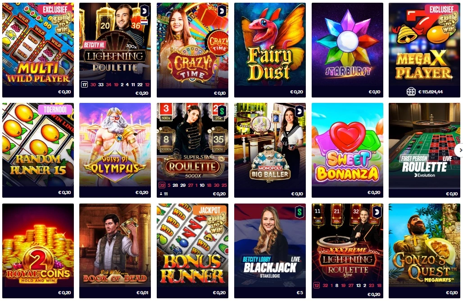Play the Sweet Bonanza game

click(348, 150)
